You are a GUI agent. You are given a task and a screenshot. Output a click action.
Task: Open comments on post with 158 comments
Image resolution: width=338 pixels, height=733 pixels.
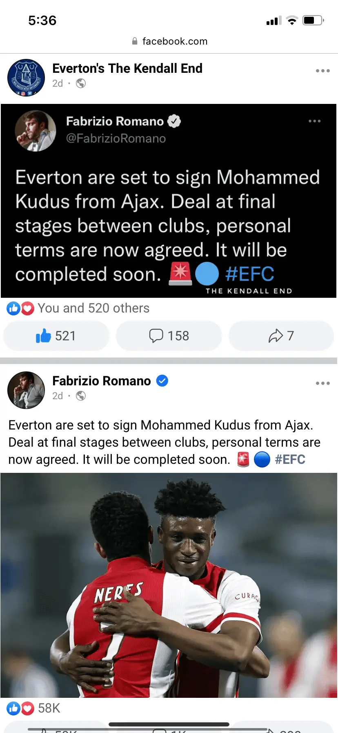pyautogui.click(x=169, y=336)
